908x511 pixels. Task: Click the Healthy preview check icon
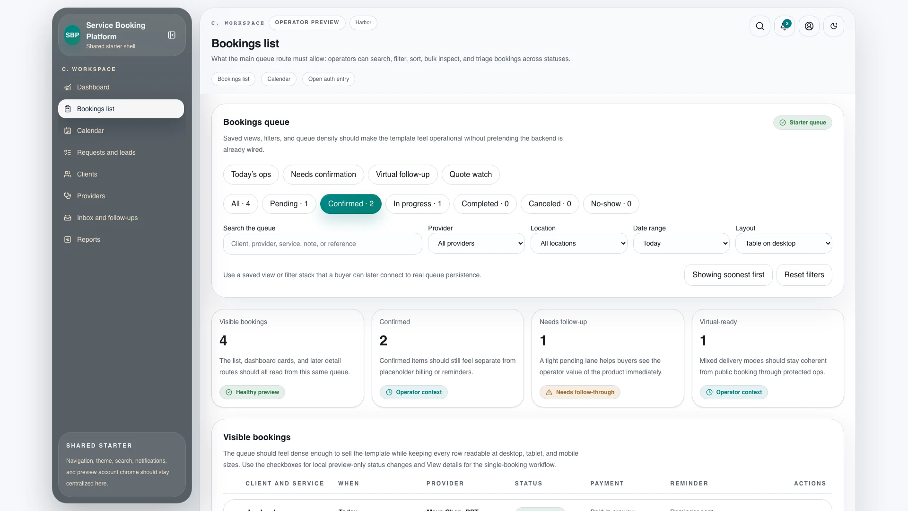click(x=229, y=392)
